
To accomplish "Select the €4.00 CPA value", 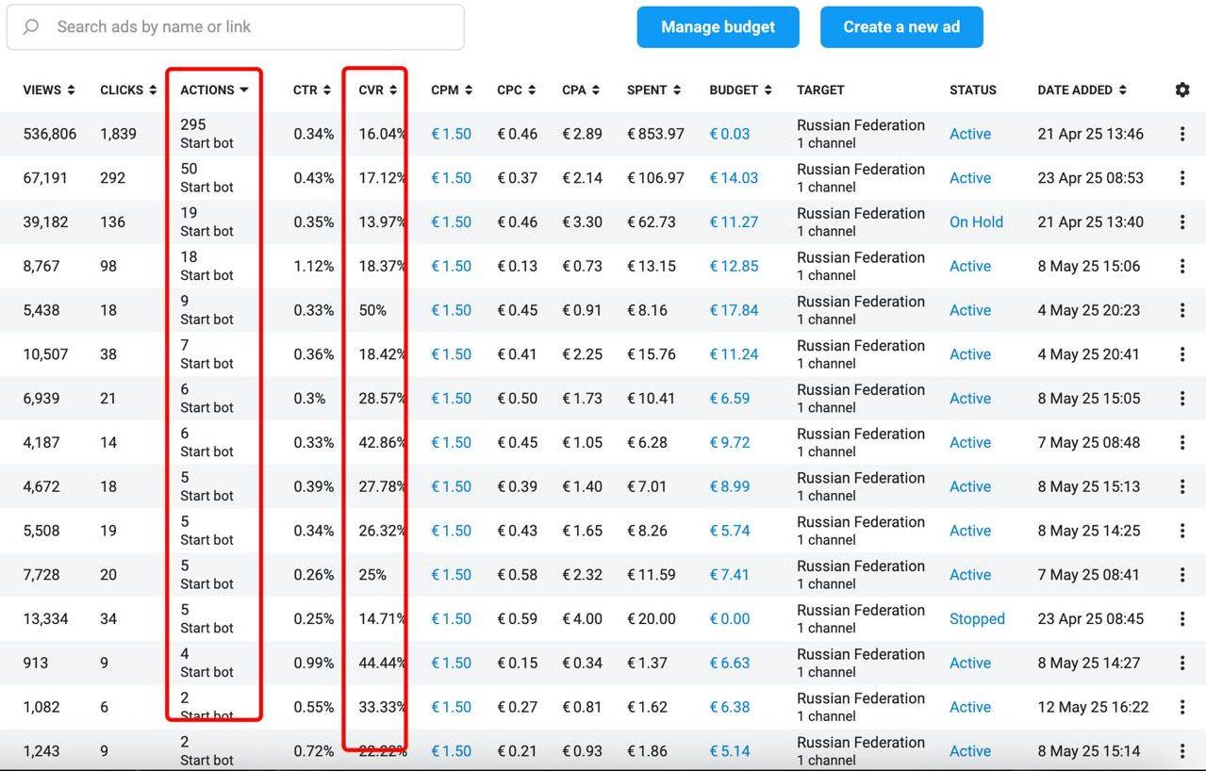I will click(582, 619).
